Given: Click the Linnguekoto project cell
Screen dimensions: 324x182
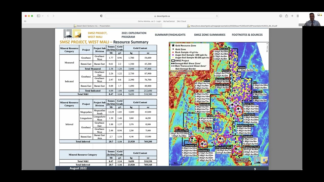Looking at the screenshot, I should pos(86,118).
